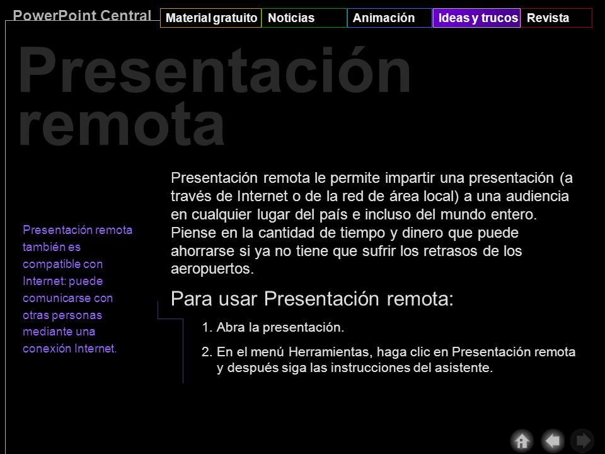
Task: Click the large Presentación remota heading
Action: [x=214, y=96]
